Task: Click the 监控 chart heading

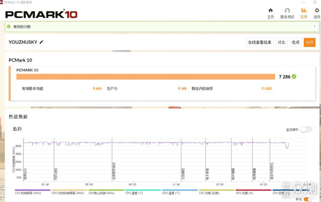Action: click(17, 129)
